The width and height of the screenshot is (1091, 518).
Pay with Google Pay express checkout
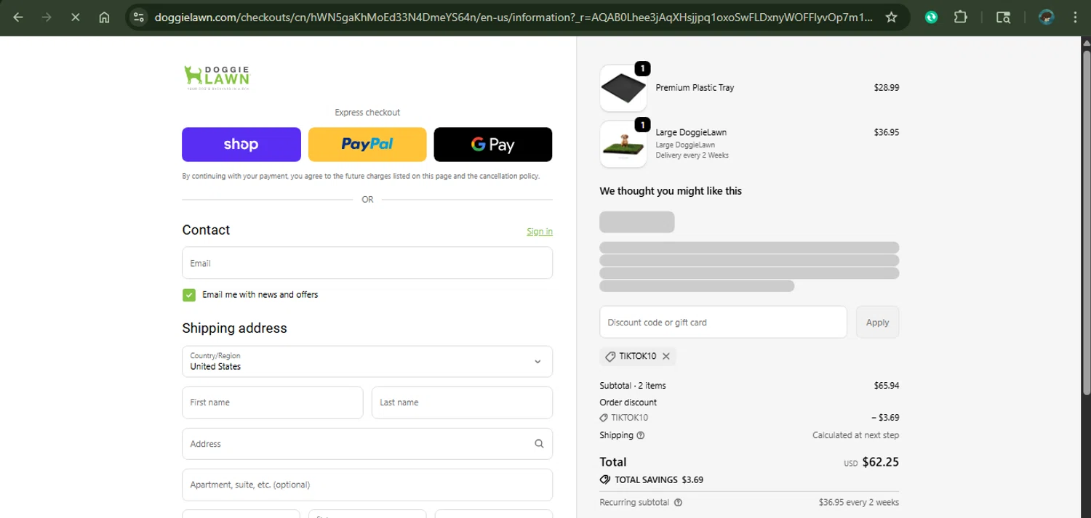493,145
